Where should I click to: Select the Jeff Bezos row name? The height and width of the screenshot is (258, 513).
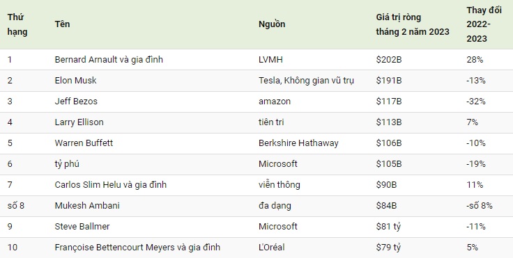76,102
